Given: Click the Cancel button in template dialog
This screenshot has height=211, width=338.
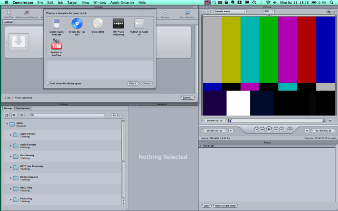Looking at the screenshot, I should pos(133,83).
